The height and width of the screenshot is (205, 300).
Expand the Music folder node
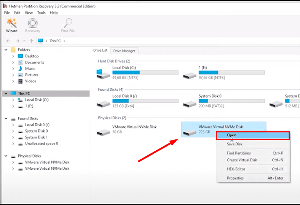pyautogui.click(x=13, y=69)
